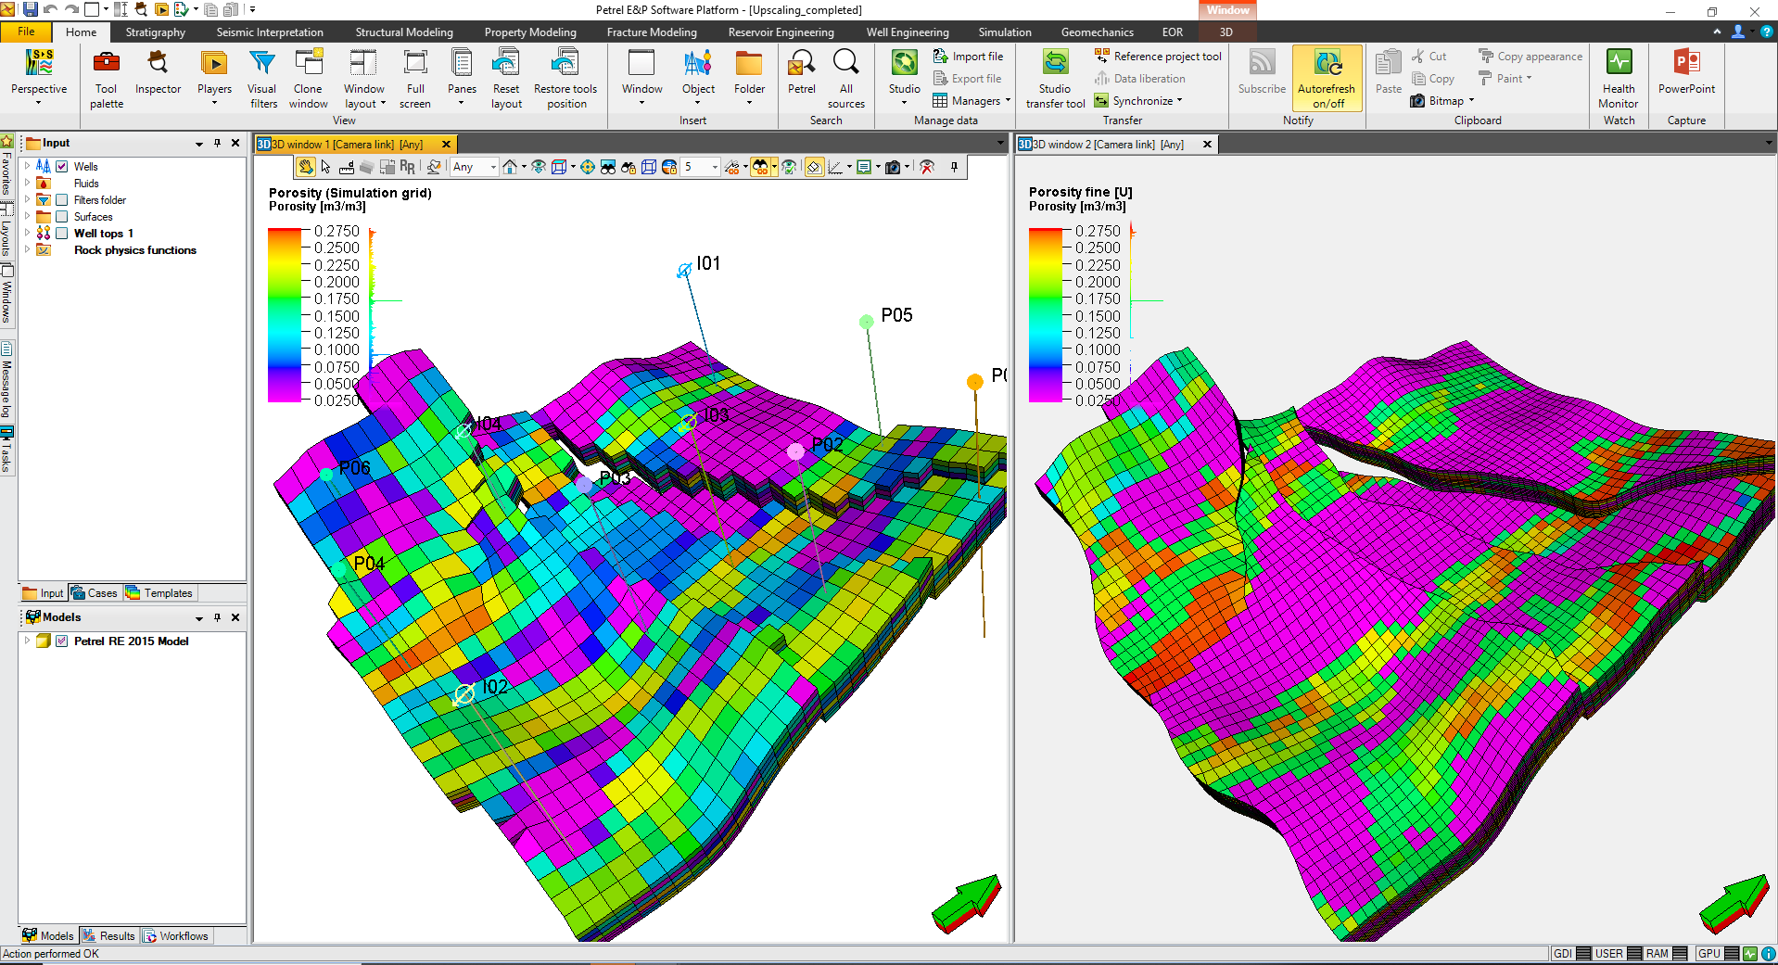Image resolution: width=1778 pixels, height=965 pixels.
Task: Expand the Petrel RE 2015 Model node
Action: pyautogui.click(x=27, y=641)
